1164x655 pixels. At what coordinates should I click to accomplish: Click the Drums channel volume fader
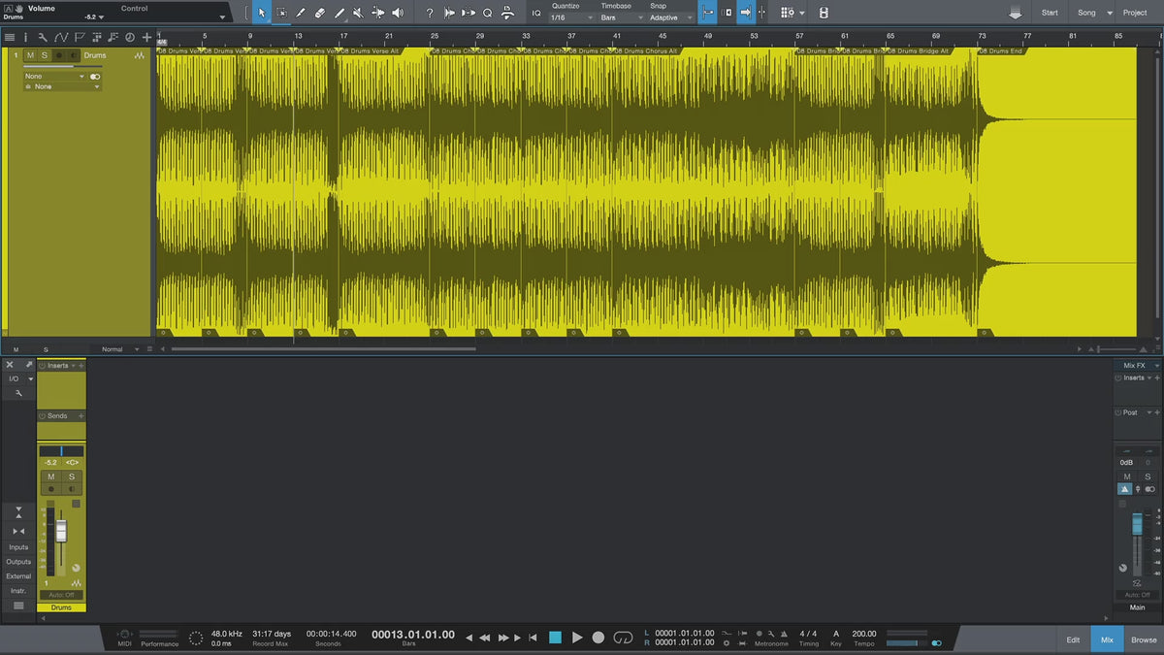pos(61,531)
